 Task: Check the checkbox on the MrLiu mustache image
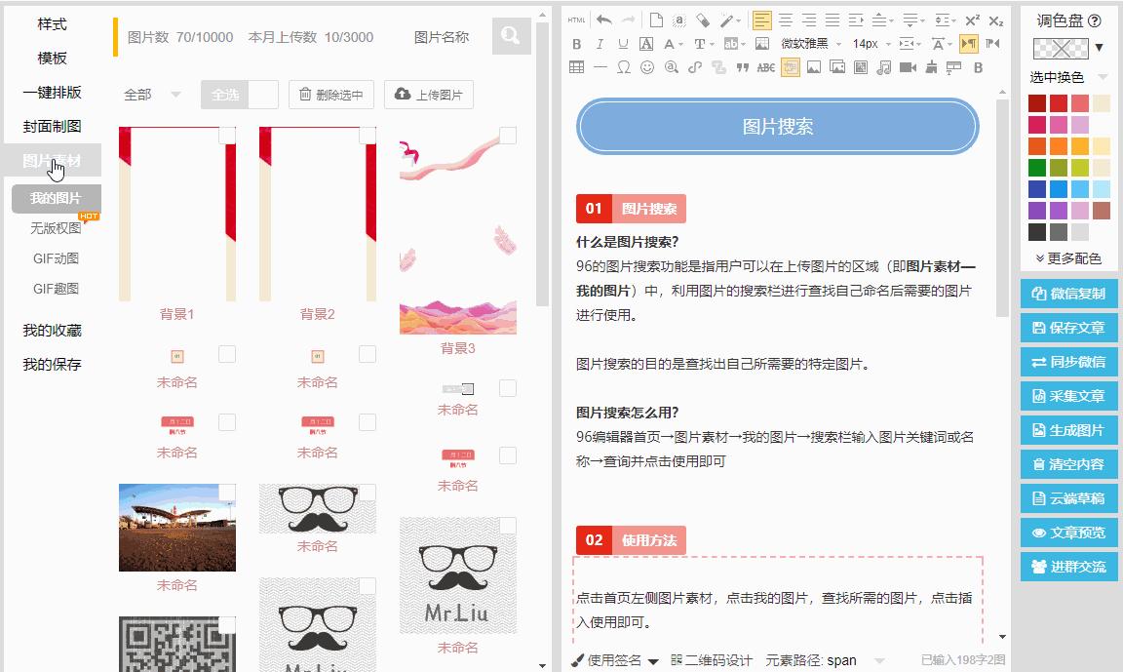(508, 524)
